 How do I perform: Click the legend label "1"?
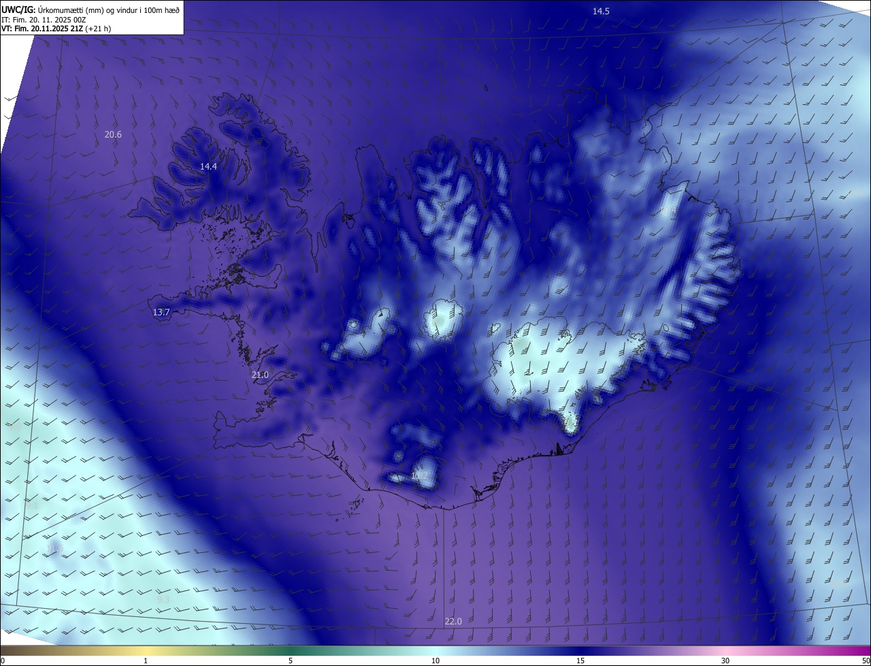coord(146,661)
